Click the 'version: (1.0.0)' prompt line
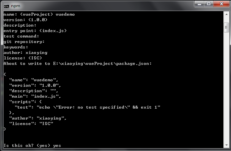 coord(25,20)
